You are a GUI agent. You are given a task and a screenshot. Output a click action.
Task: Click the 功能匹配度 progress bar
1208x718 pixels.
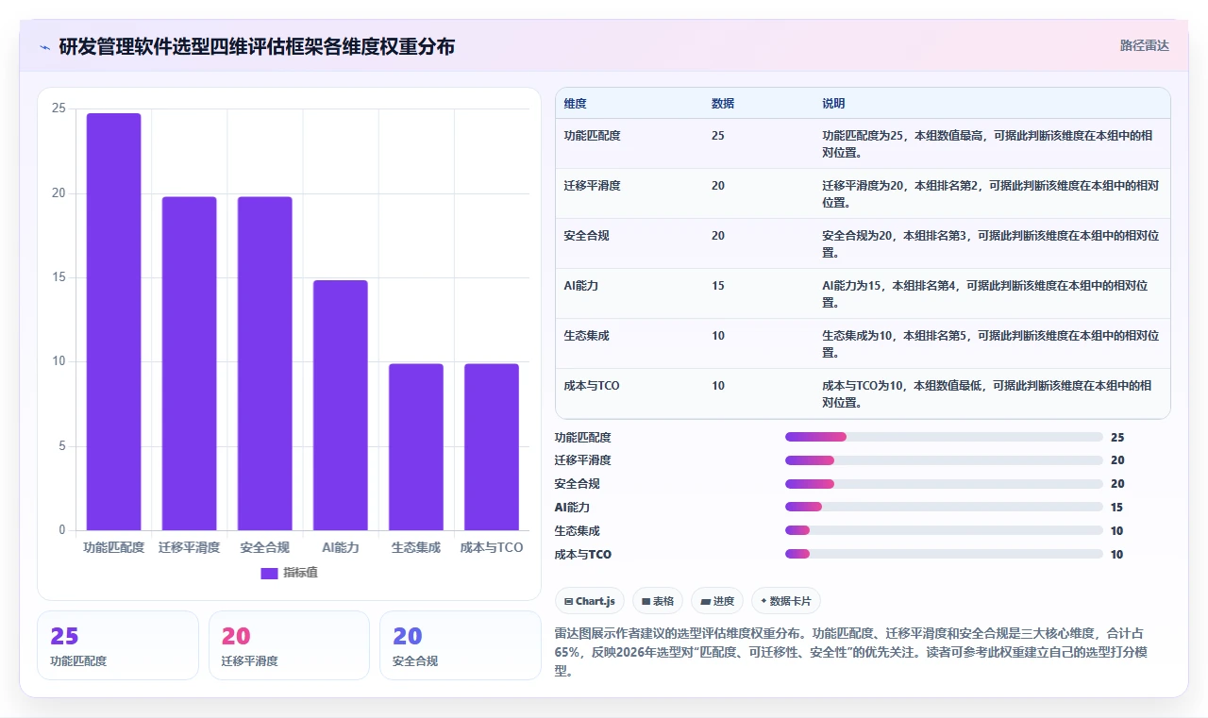coord(944,437)
